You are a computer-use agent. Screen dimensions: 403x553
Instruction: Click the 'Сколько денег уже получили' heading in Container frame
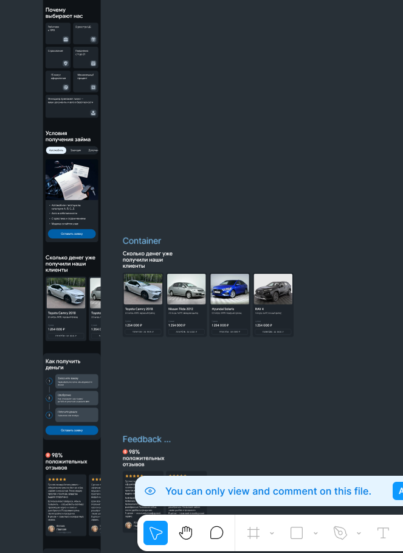point(148,260)
